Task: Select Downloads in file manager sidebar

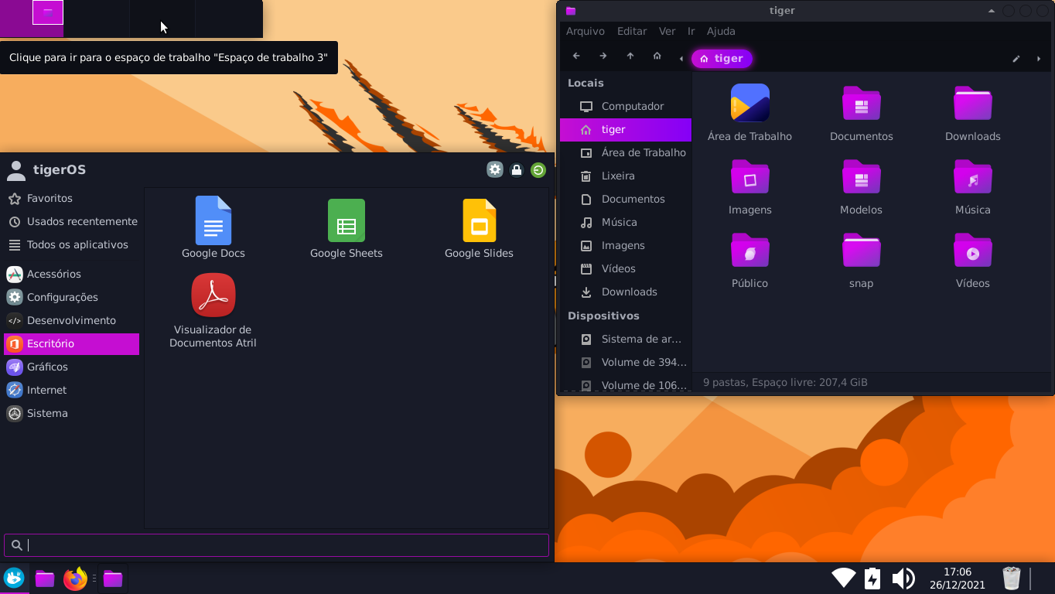Action: pyautogui.click(x=626, y=292)
